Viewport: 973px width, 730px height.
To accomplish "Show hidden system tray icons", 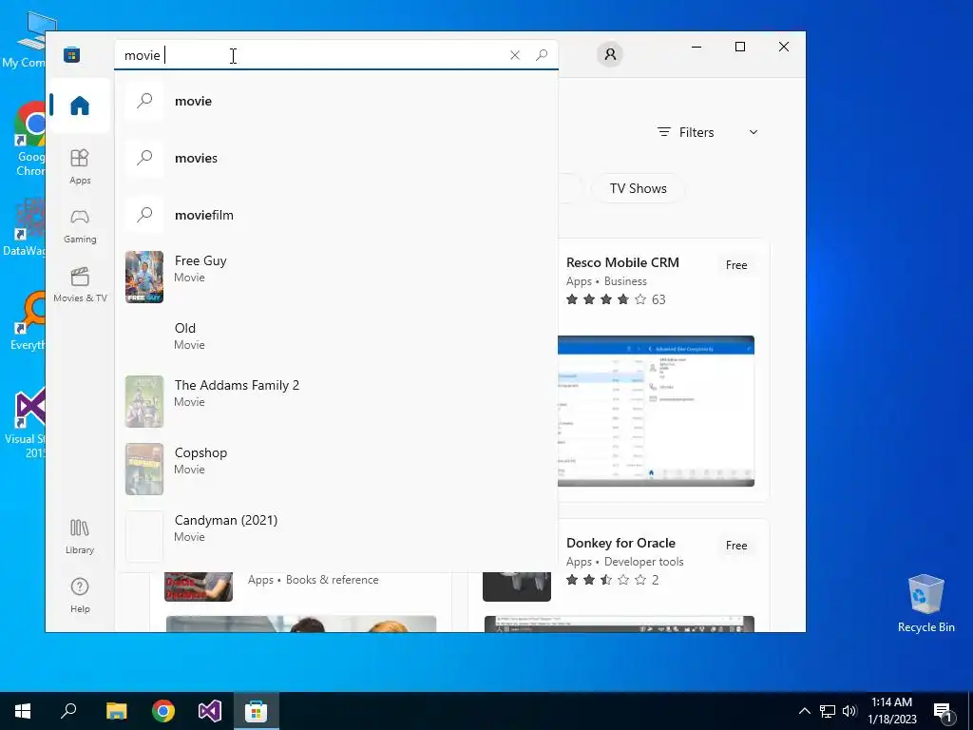I will coord(804,711).
